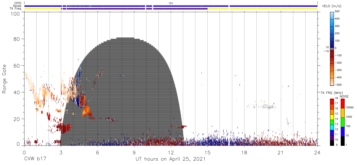
Task: Click the 15 tick label on the UT hours axis
Action: pyautogui.click(x=207, y=153)
